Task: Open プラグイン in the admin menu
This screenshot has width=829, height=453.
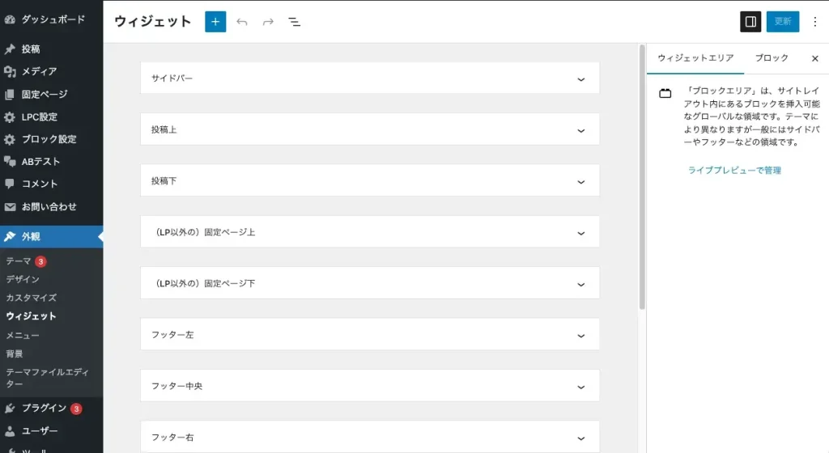Action: (x=44, y=409)
